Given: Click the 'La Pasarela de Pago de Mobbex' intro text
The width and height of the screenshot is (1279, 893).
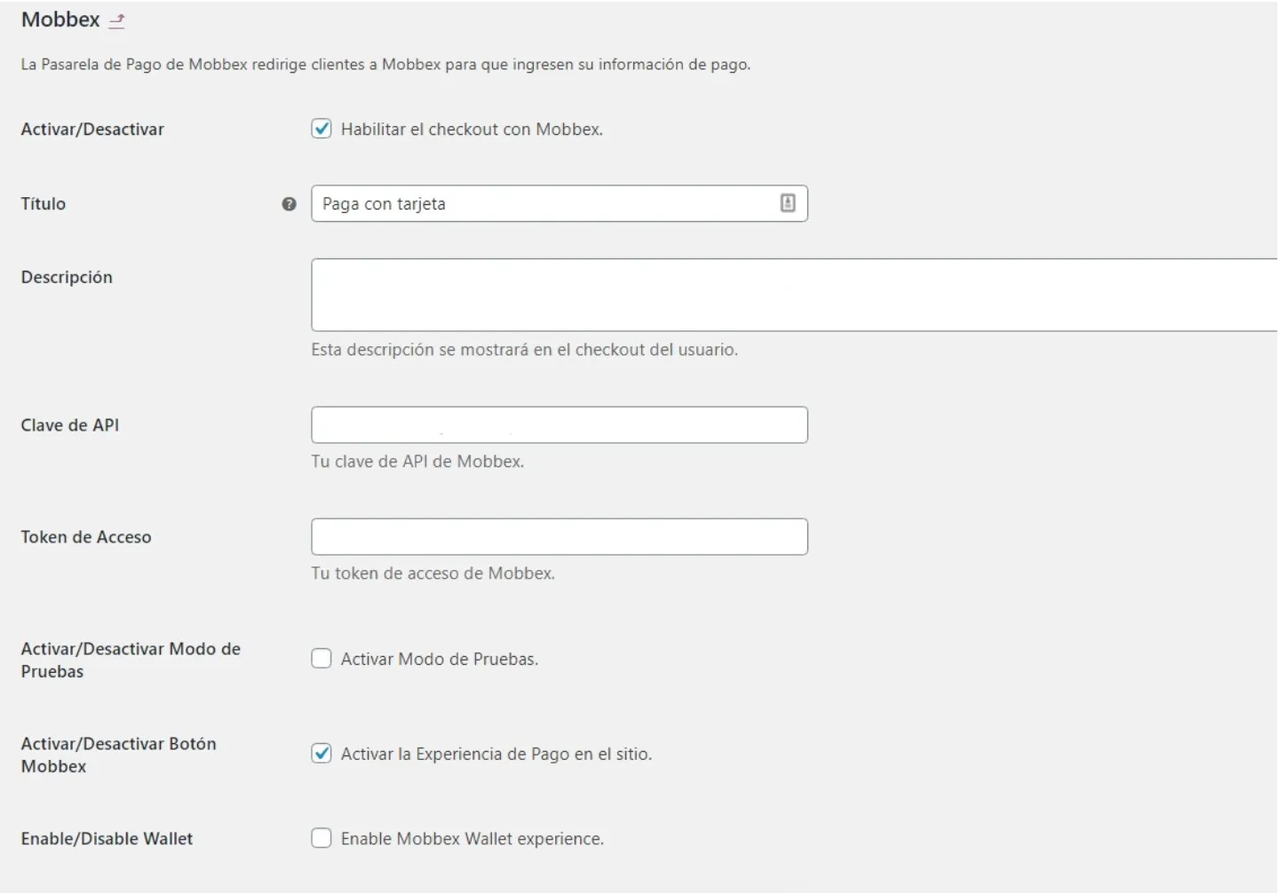Looking at the screenshot, I should [385, 65].
